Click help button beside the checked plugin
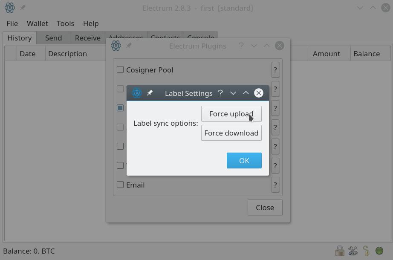The width and height of the screenshot is (393, 260). [x=275, y=108]
